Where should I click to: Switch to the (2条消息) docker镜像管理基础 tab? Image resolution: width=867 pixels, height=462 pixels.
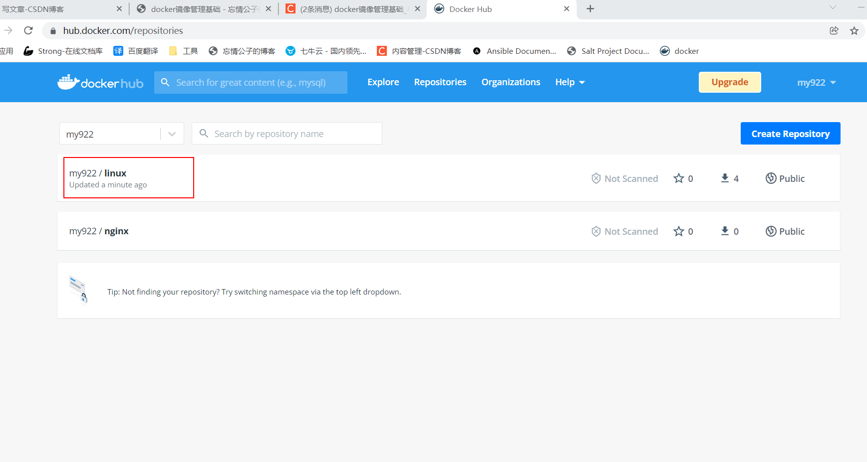(352, 9)
